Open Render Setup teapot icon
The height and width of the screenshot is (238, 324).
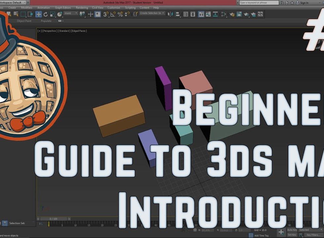tap(232, 14)
